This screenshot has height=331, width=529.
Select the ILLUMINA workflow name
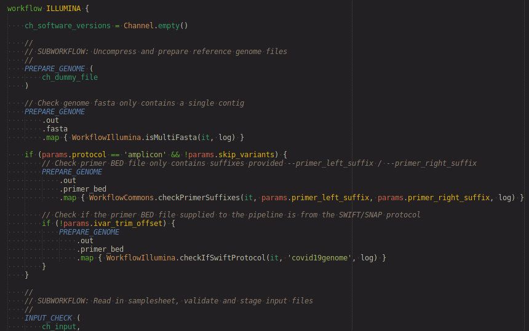coord(63,9)
